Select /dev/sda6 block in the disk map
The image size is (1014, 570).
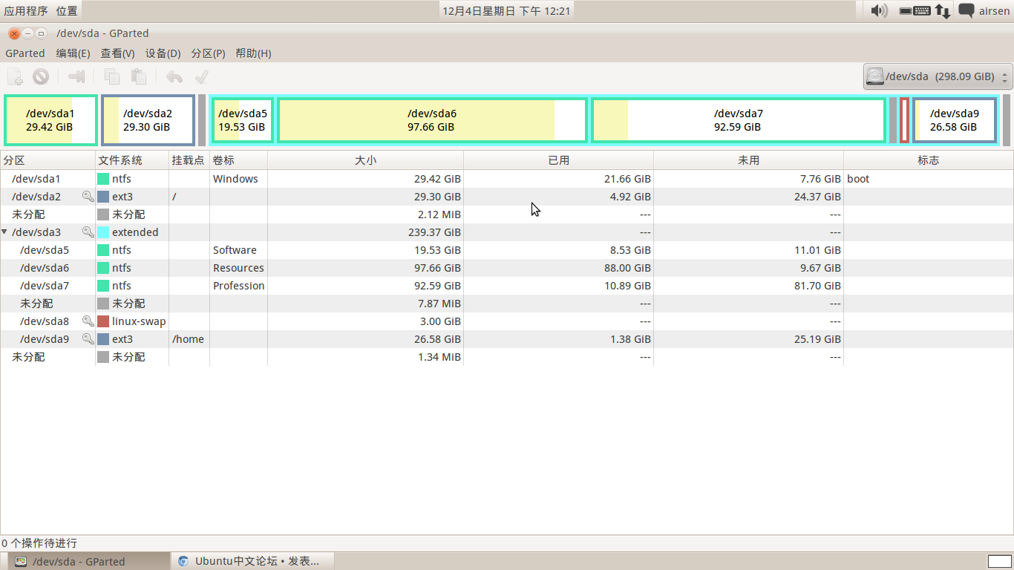[432, 120]
